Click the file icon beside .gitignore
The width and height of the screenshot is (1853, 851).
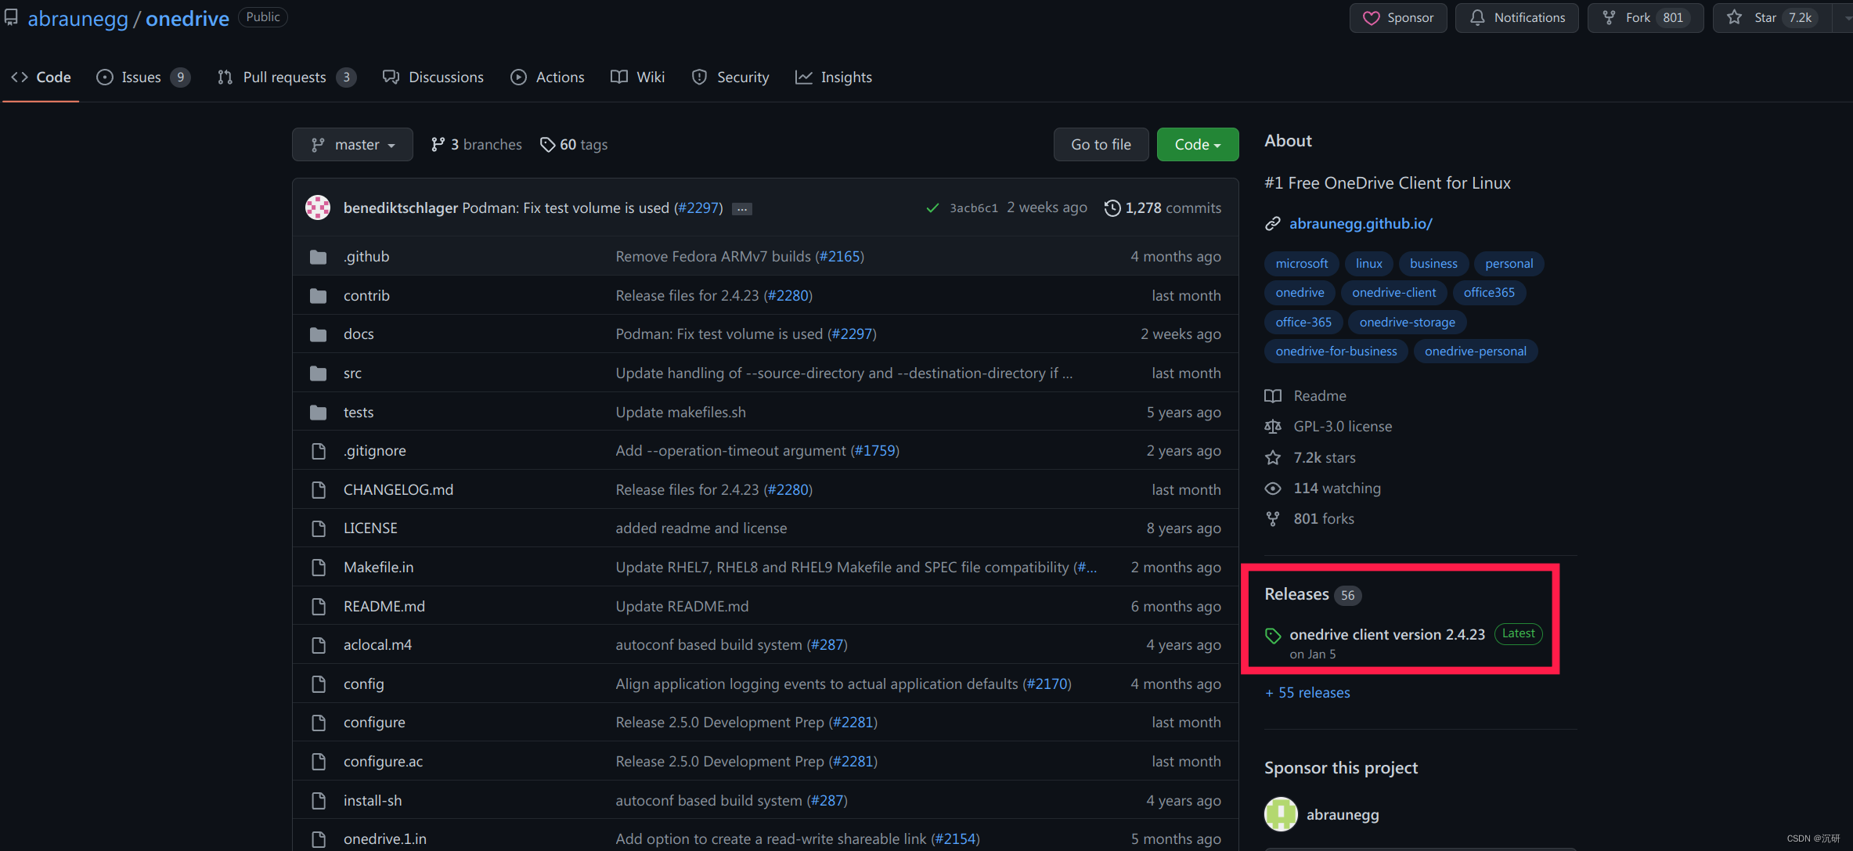coord(318,451)
